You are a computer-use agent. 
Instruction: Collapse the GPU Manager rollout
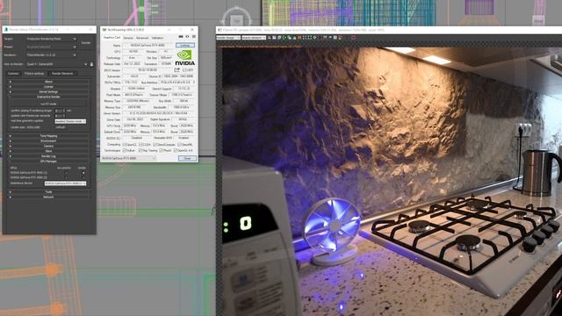(x=49, y=162)
